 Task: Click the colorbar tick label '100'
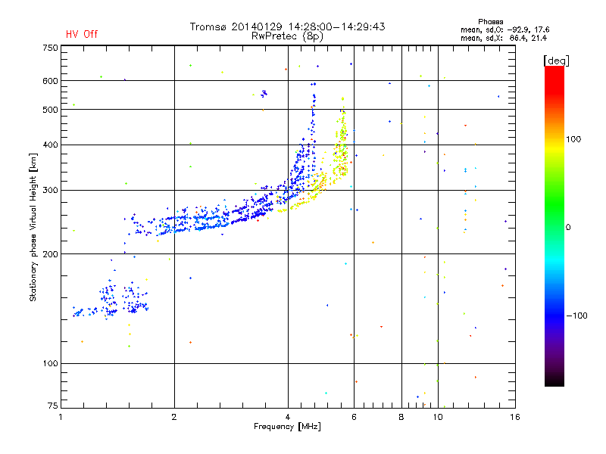573,139
